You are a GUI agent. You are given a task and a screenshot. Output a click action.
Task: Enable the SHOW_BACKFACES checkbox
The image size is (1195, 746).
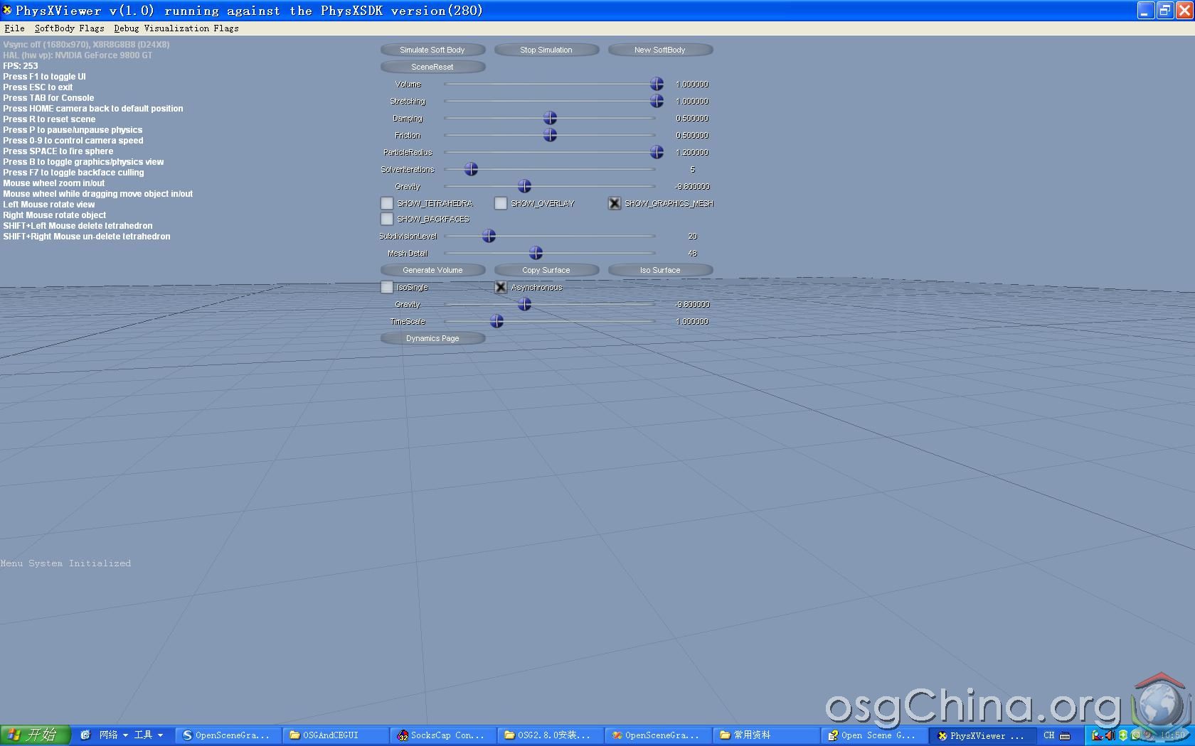click(387, 219)
